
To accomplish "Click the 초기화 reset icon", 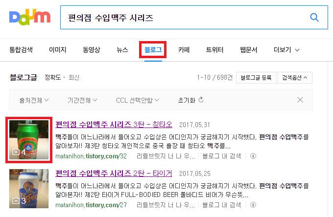I will (201, 100).
